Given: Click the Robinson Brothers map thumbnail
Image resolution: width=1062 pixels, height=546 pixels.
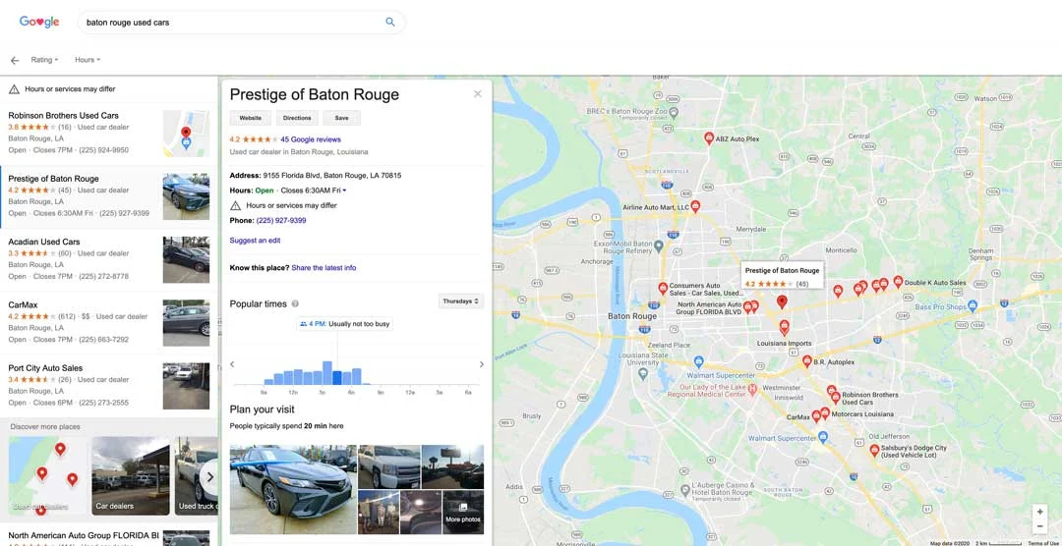Looking at the screenshot, I should [186, 134].
